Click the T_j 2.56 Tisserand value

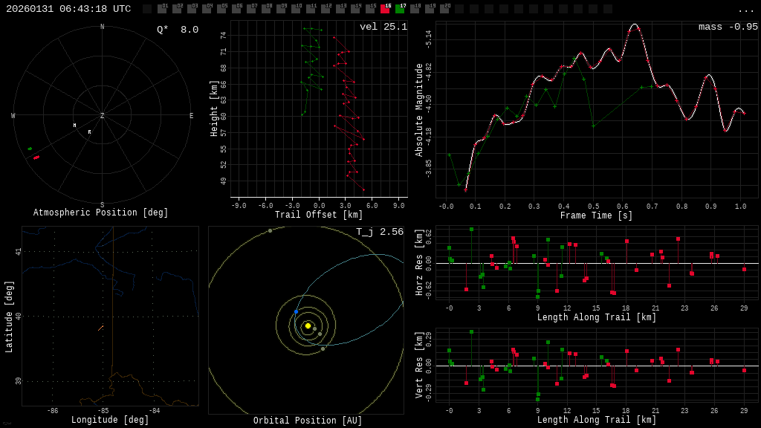click(380, 232)
